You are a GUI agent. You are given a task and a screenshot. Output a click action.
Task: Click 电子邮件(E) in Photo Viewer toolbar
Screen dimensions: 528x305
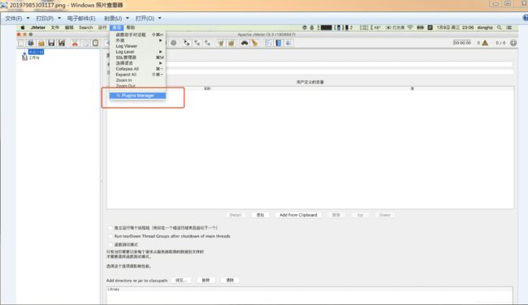coord(81,18)
